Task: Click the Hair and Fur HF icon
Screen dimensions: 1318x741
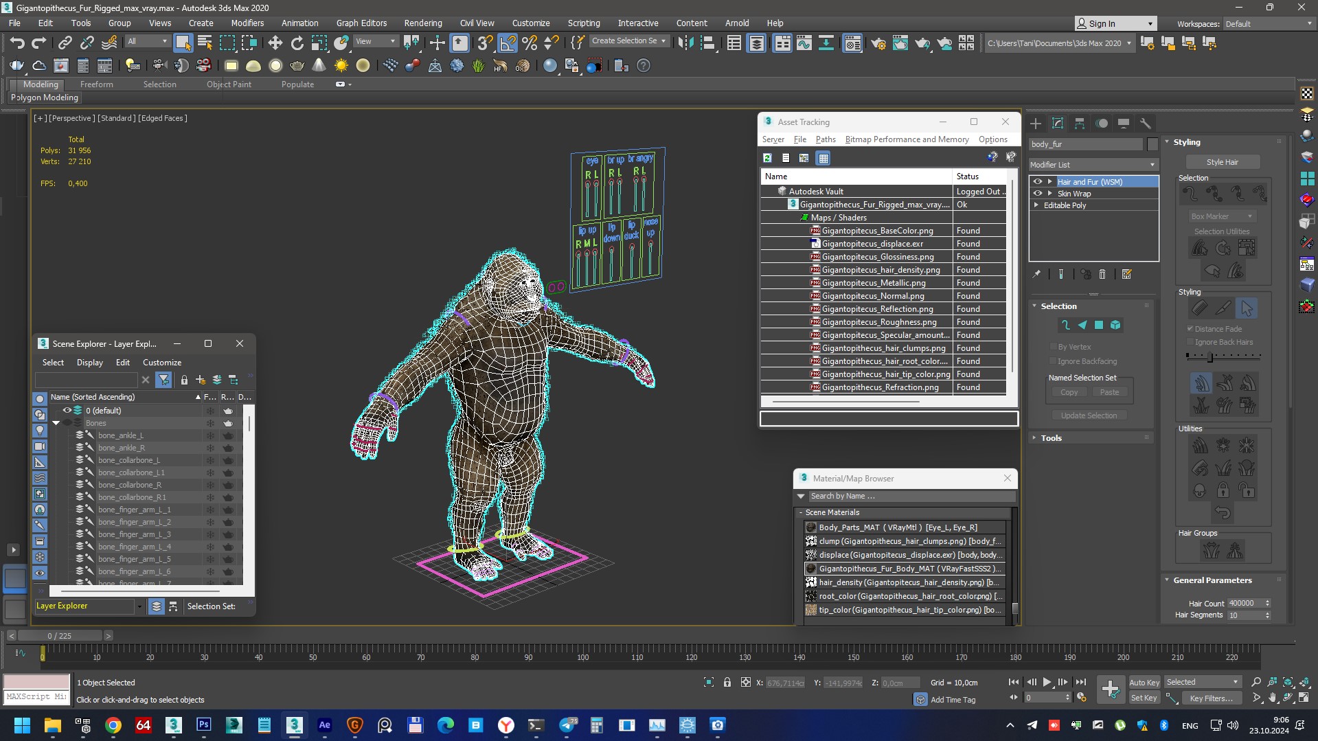Action: coord(500,66)
